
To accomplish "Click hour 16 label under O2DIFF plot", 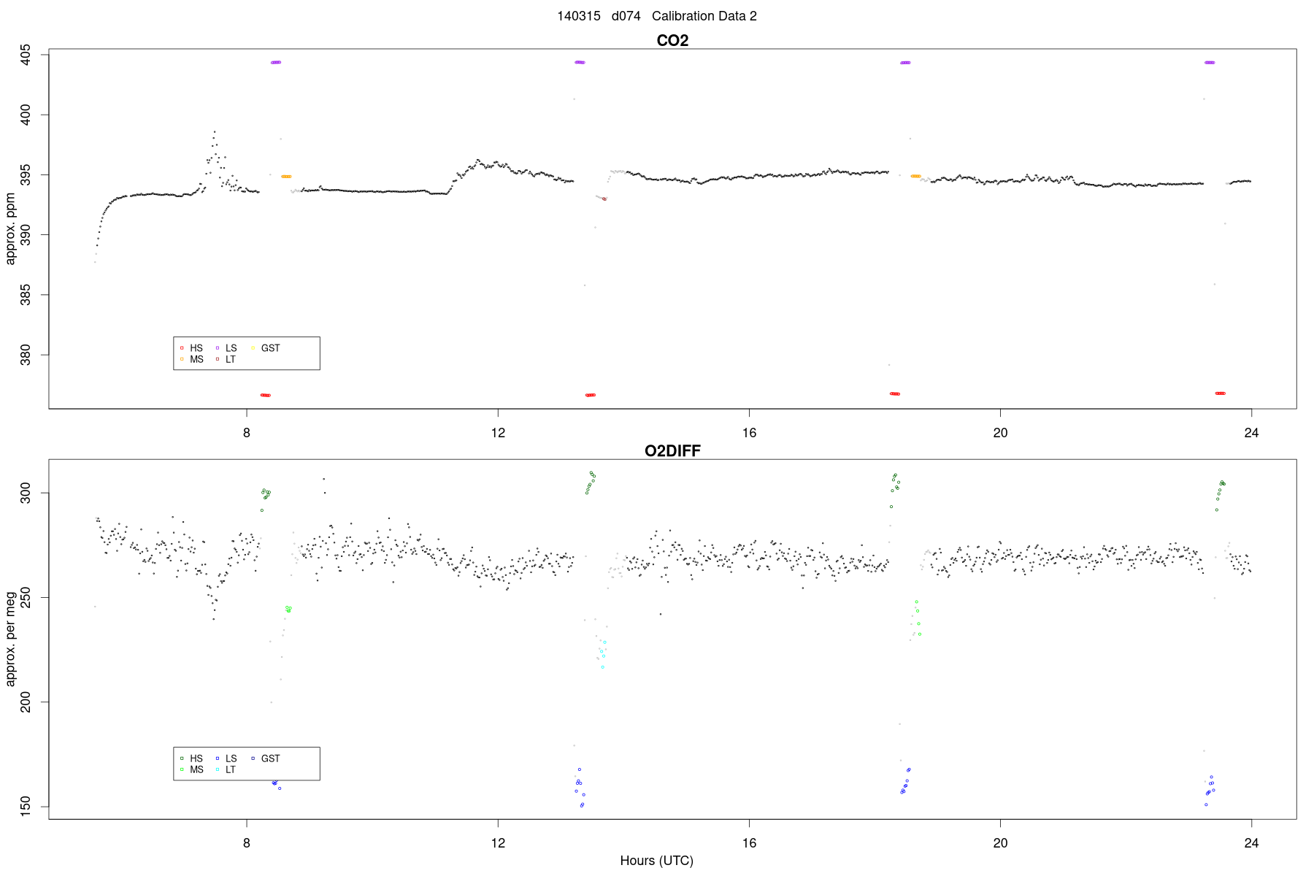I will coord(749,843).
